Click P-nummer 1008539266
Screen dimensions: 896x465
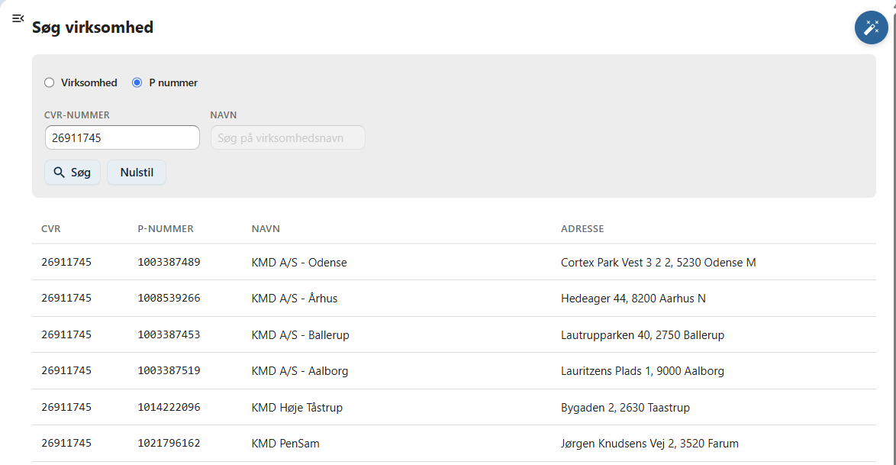click(x=169, y=298)
